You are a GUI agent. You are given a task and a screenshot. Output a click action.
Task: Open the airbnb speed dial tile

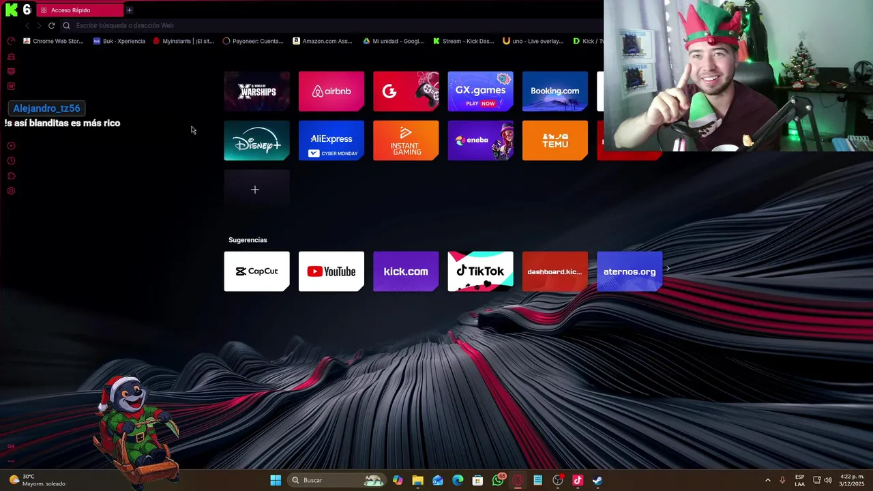pyautogui.click(x=331, y=91)
